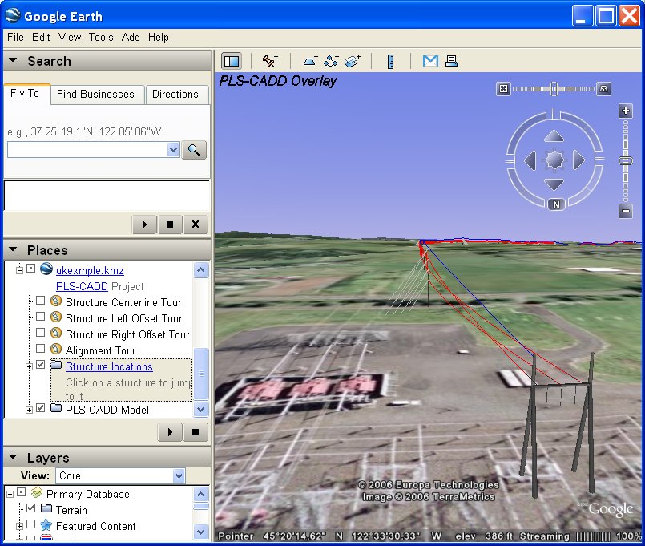Open the Help menu
The image size is (645, 546).
pos(159,38)
